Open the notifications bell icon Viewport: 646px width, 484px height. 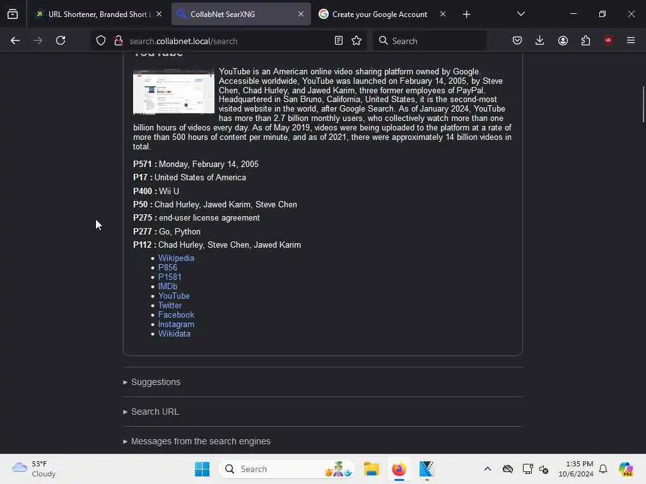click(603, 469)
